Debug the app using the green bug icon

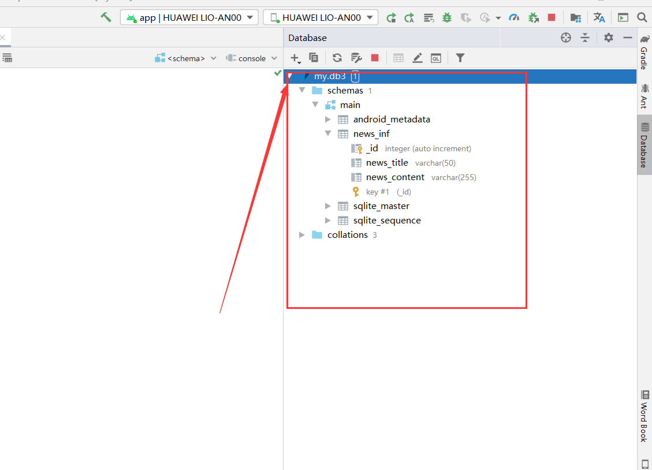pos(446,17)
